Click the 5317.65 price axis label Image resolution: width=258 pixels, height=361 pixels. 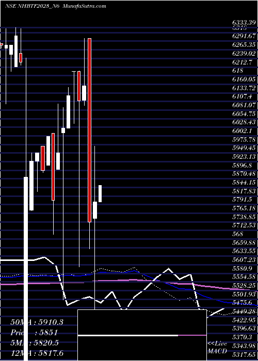[x=244, y=354]
